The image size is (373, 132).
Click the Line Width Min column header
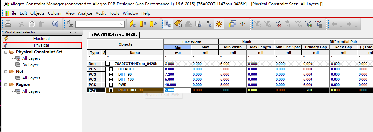pyautogui.click(x=177, y=47)
